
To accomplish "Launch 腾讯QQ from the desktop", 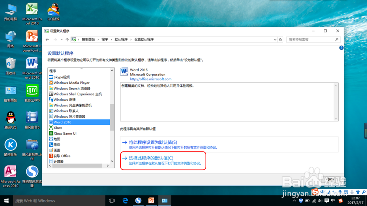I will click(x=11, y=120).
